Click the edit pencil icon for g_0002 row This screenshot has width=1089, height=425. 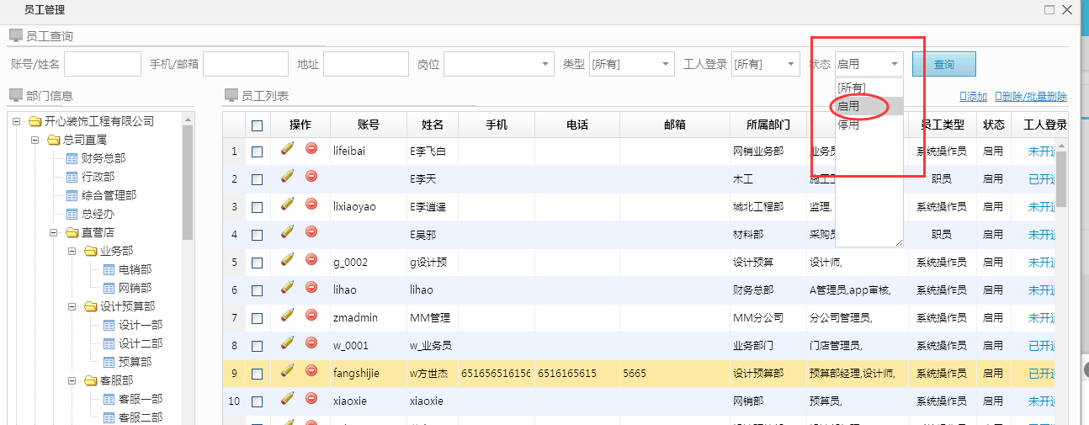click(x=287, y=260)
